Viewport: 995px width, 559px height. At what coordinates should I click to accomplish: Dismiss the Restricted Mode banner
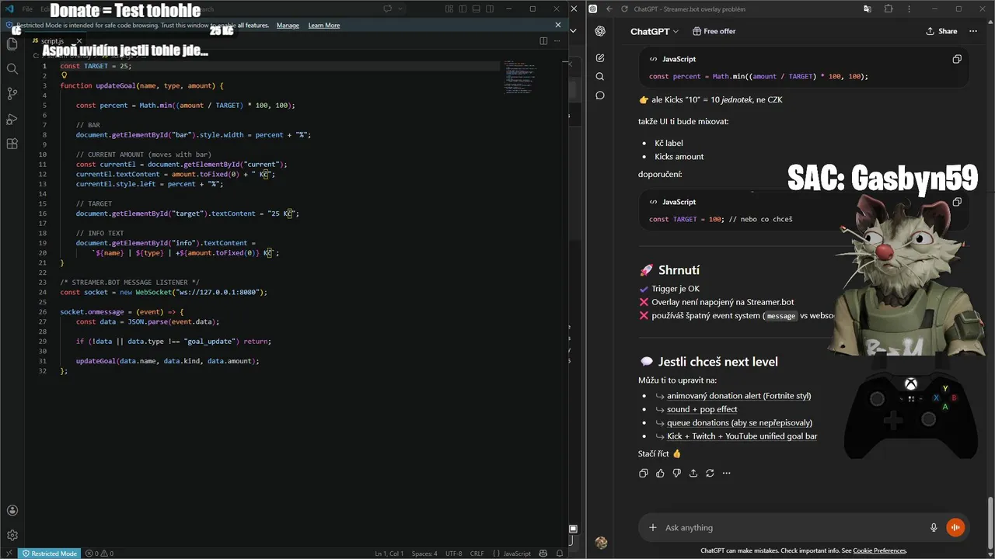557,25
